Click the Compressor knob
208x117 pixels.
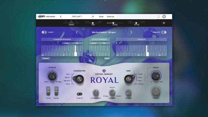pos(96,93)
